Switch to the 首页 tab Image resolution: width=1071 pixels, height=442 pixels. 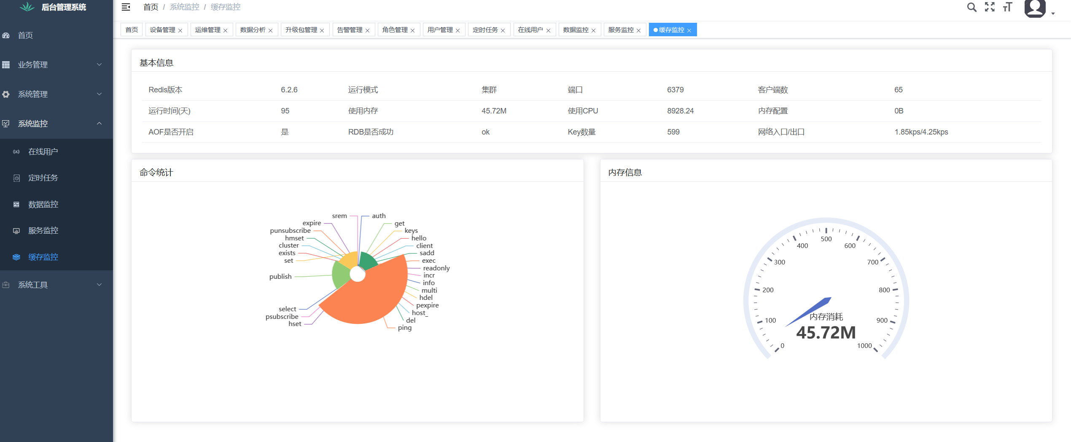click(x=132, y=30)
